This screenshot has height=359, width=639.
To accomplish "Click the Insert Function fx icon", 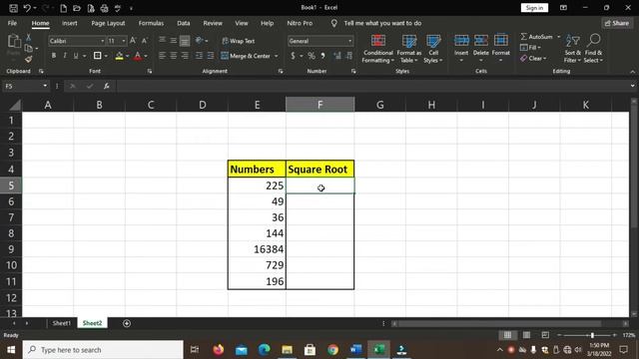I will (107, 86).
